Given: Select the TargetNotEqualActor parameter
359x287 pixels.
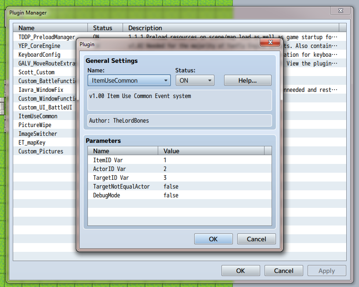Looking at the screenshot, I should point(121,186).
